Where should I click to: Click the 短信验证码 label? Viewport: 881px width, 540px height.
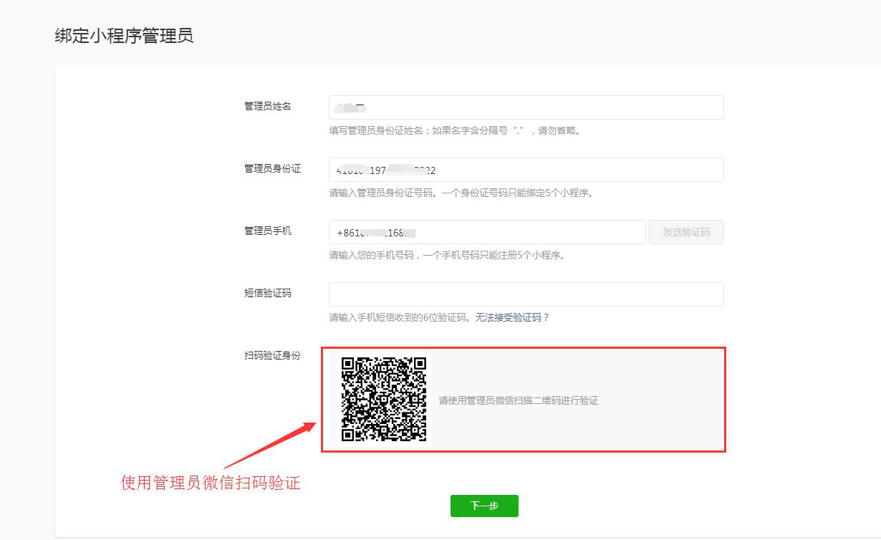point(268,293)
